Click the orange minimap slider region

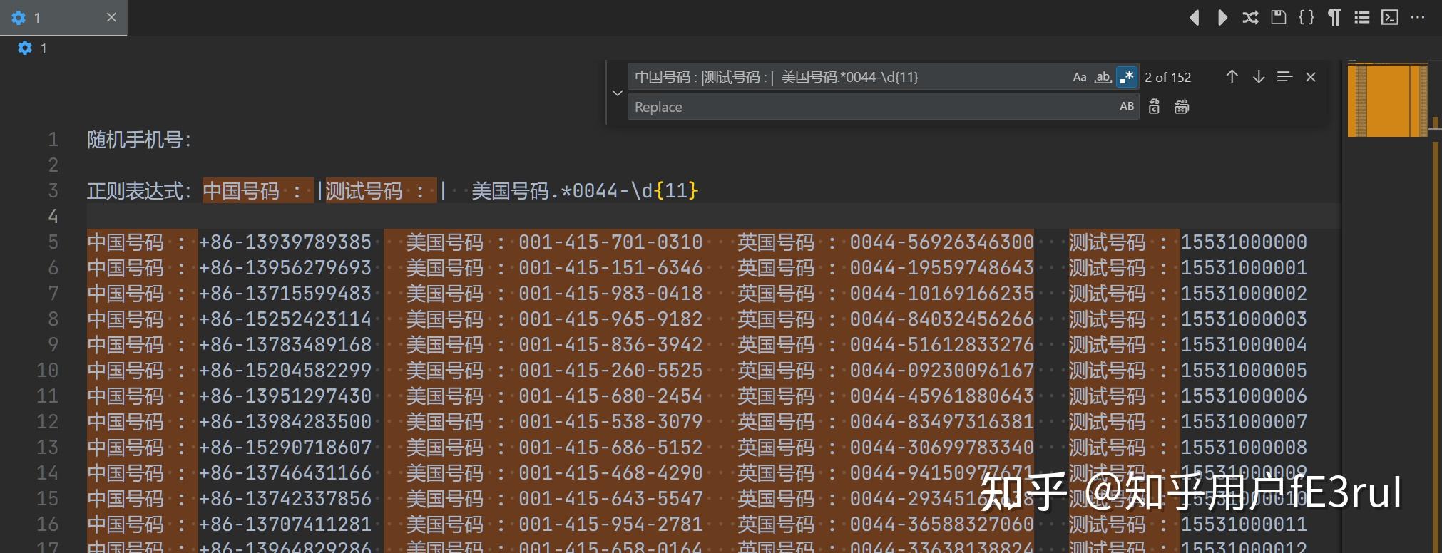(x=1387, y=100)
